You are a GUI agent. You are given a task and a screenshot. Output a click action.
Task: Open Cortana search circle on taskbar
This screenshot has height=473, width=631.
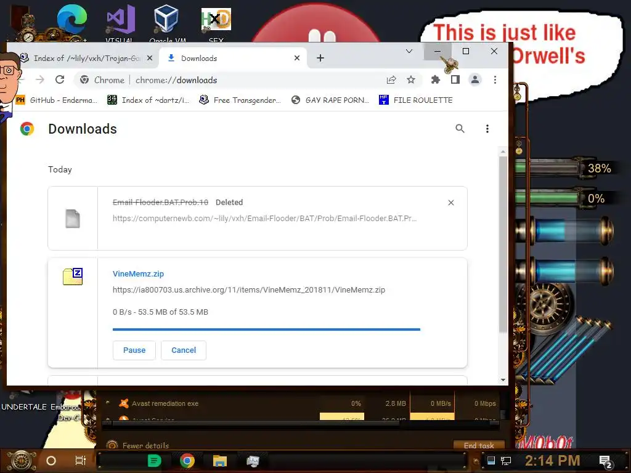tap(51, 461)
